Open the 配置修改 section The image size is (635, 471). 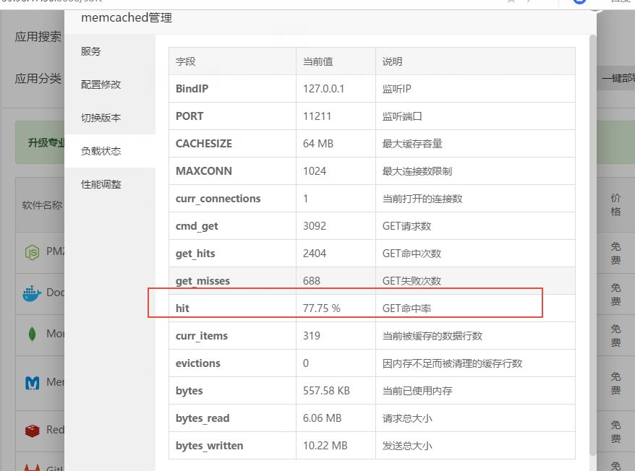coord(101,84)
